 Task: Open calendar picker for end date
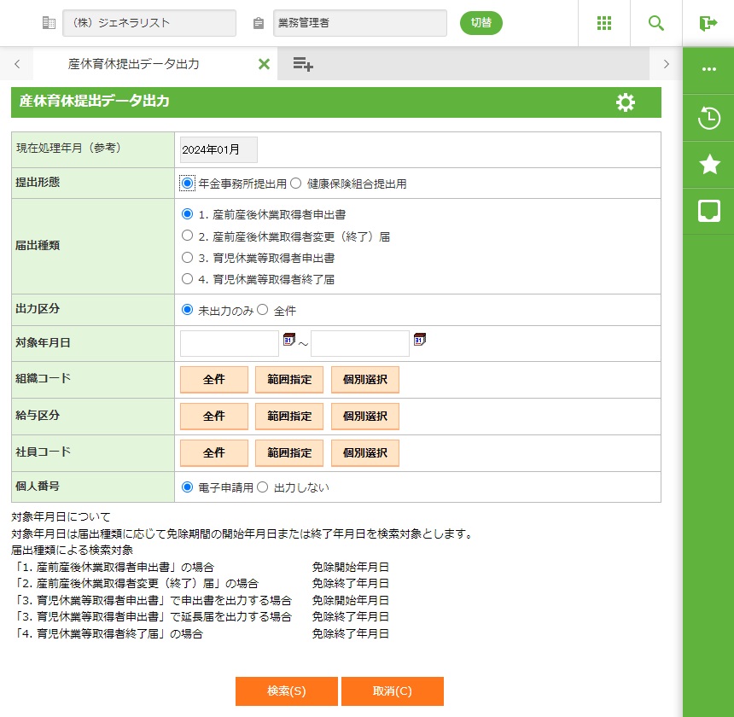point(419,340)
